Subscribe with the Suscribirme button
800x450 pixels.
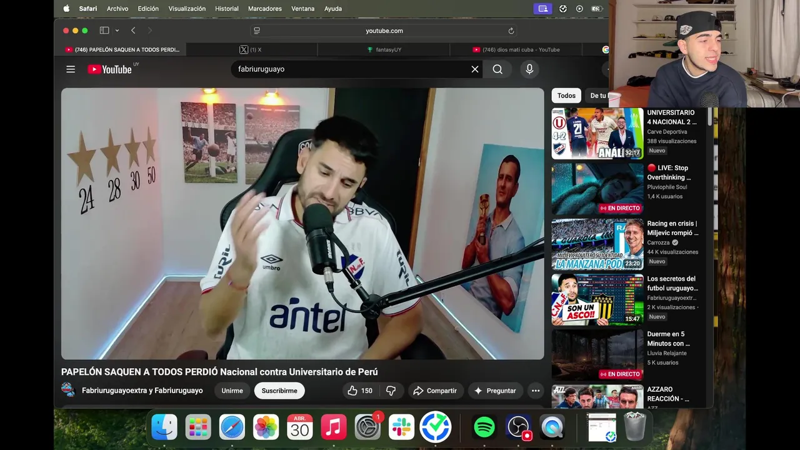pos(279,391)
